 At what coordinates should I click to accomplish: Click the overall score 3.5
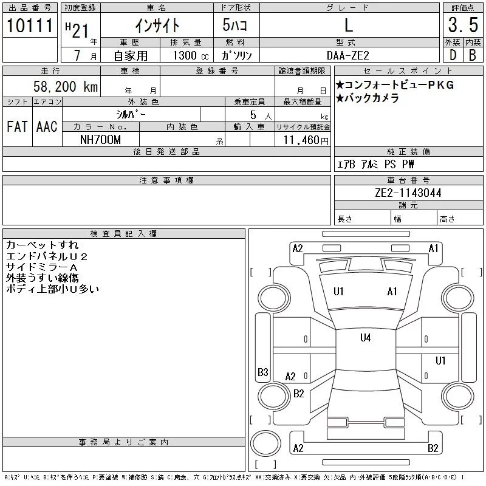[x=463, y=25]
